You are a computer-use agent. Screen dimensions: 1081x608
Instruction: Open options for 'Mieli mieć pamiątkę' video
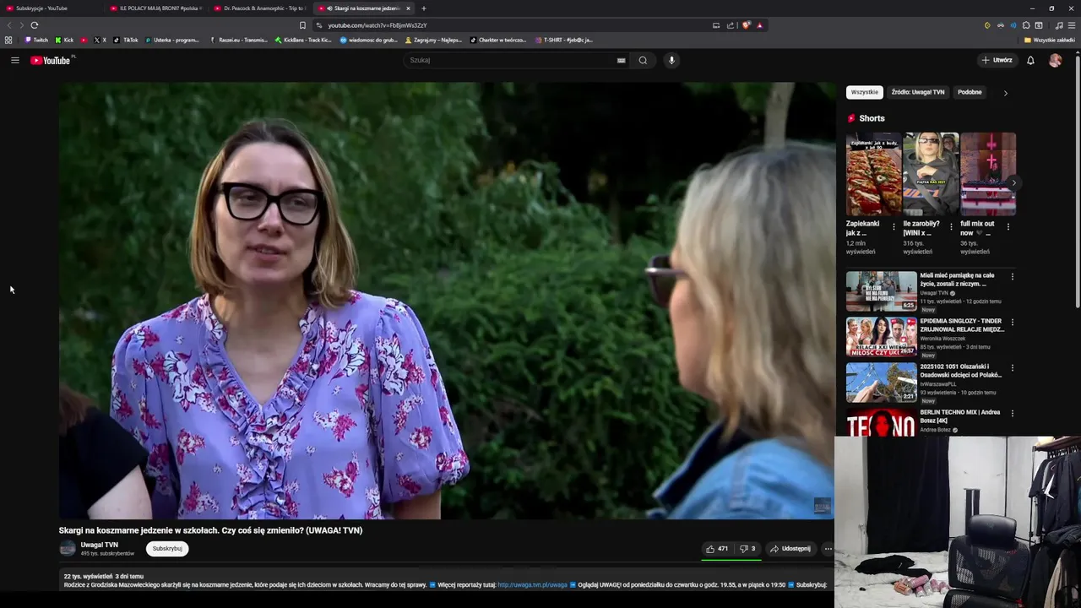pos(1013,276)
